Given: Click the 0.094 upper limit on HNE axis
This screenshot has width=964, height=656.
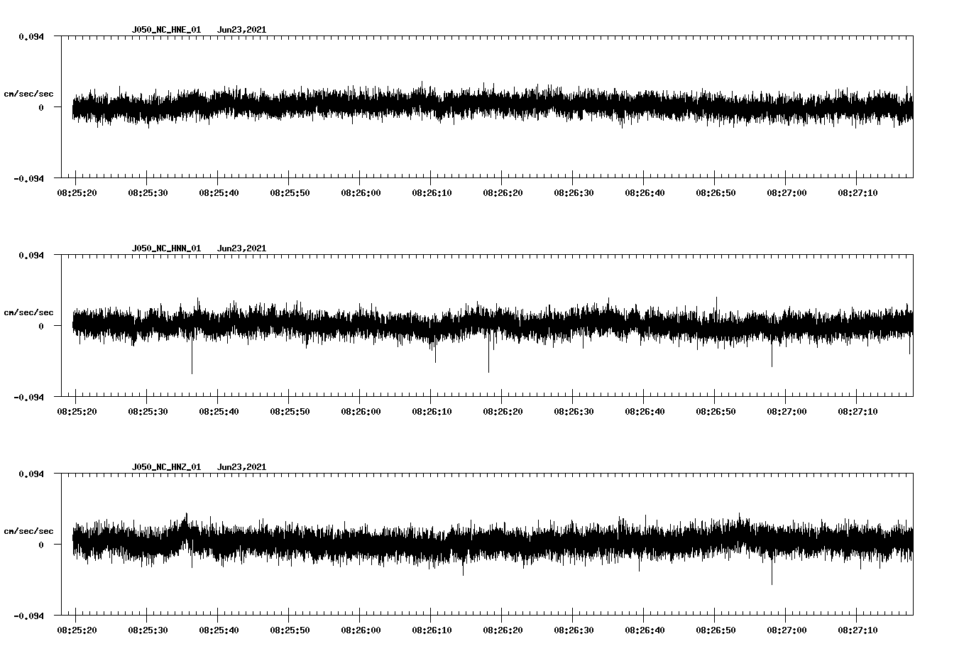Looking at the screenshot, I should tap(31, 36).
